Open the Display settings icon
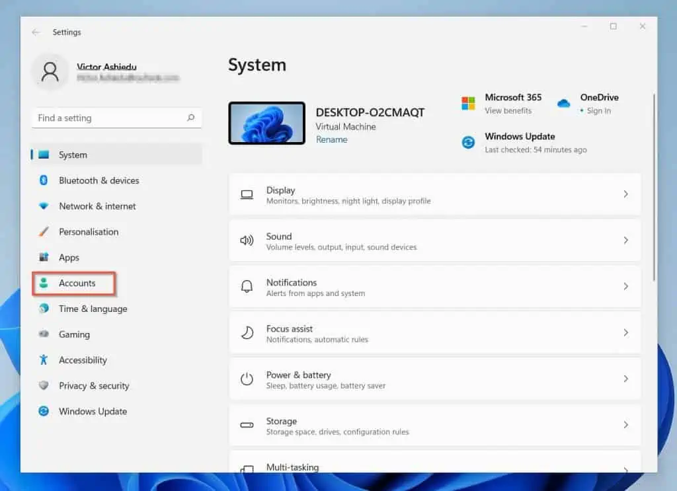The image size is (677, 491). pos(247,194)
